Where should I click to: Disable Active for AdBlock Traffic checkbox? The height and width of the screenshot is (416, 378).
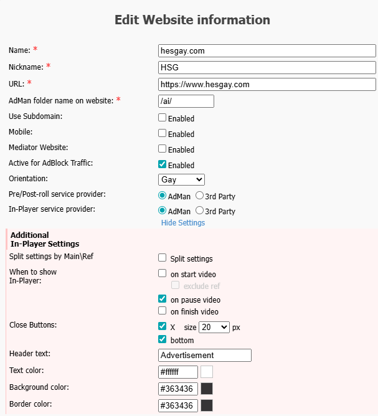[162, 164]
